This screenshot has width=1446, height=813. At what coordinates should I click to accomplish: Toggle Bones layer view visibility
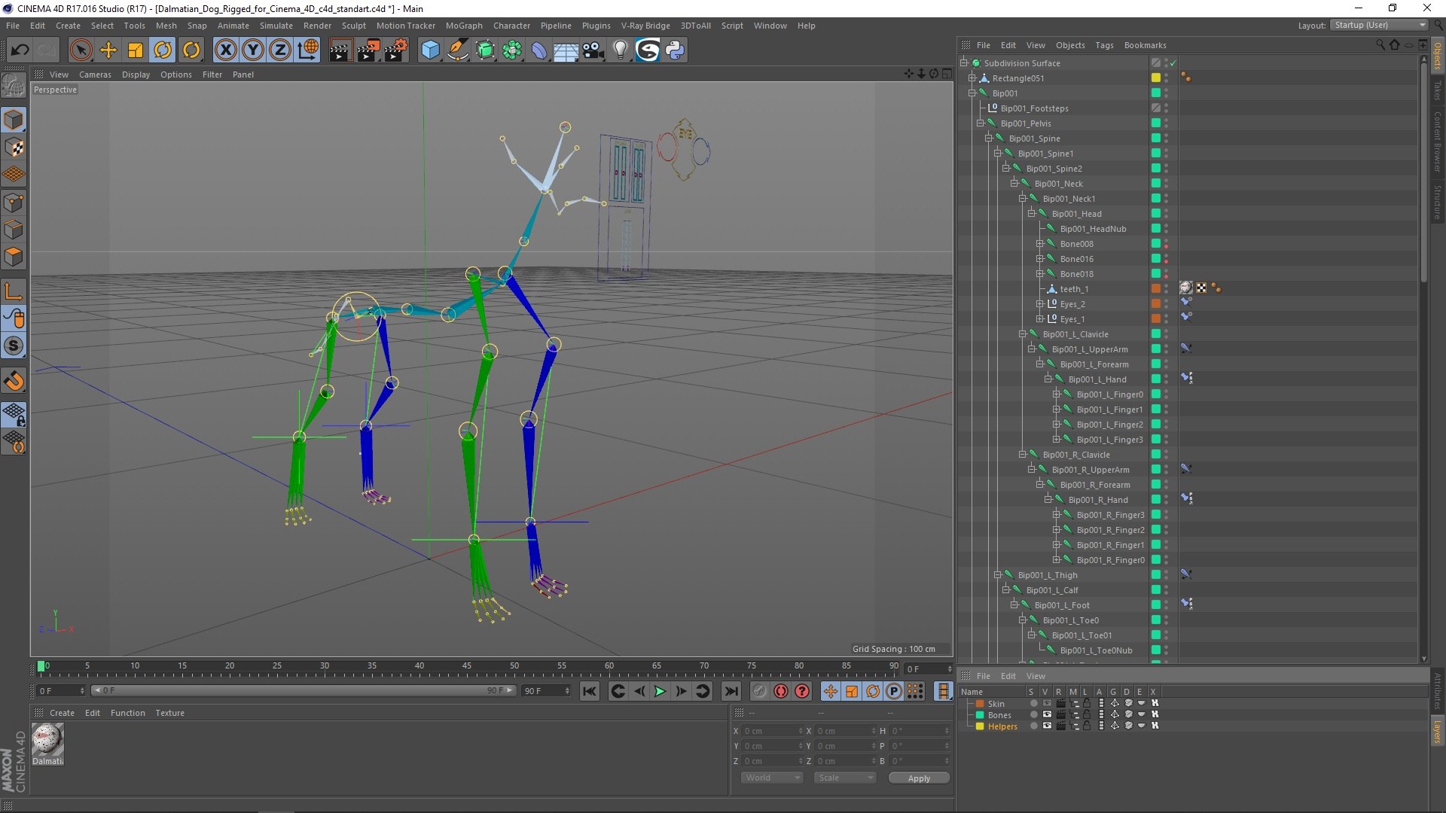(1047, 715)
